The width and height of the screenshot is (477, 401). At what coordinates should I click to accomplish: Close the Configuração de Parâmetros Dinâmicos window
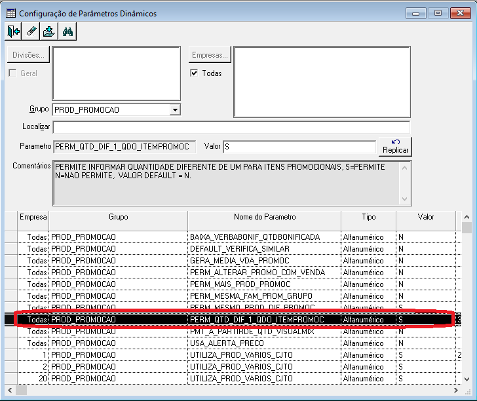460,13
